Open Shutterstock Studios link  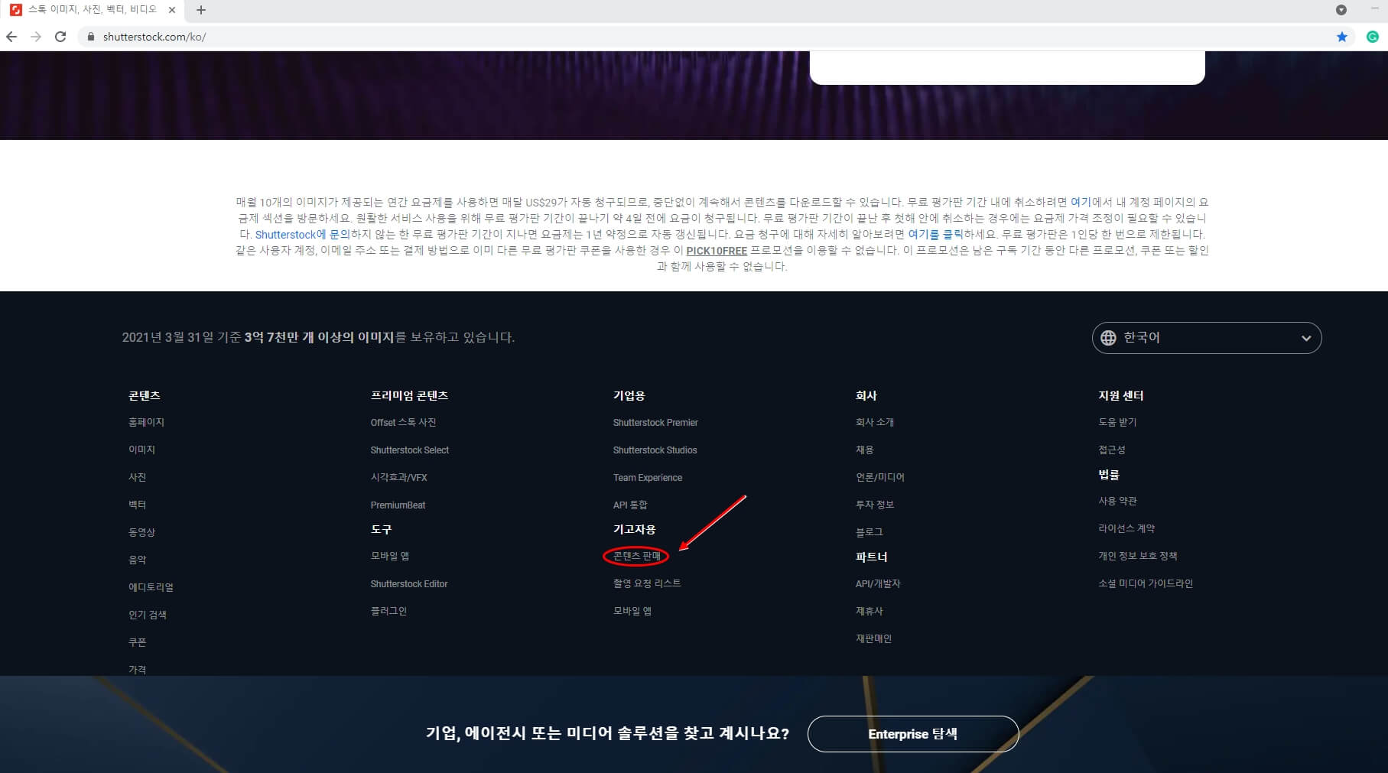click(x=655, y=450)
